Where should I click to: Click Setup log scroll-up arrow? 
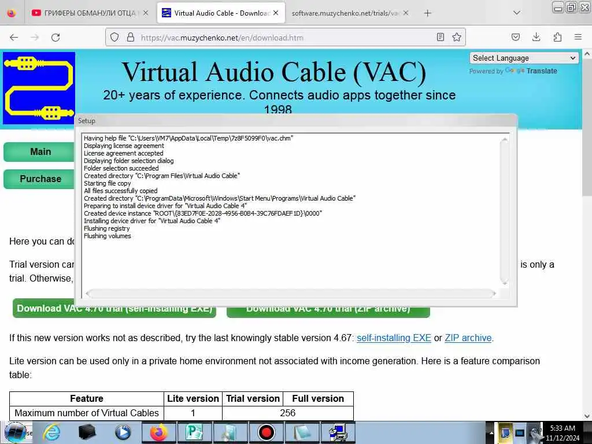pyautogui.click(x=504, y=139)
